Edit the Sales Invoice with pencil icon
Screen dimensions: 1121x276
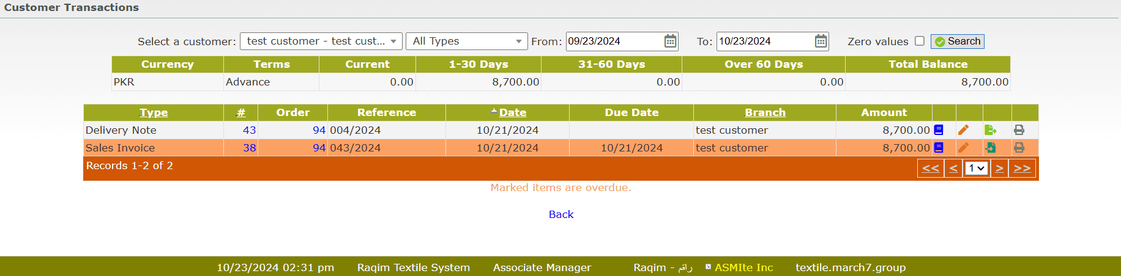(x=963, y=148)
